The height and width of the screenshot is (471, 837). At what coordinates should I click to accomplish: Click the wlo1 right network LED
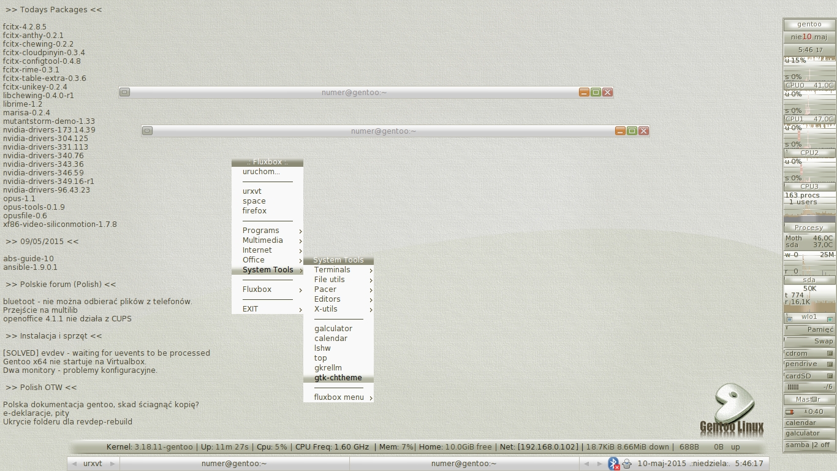click(829, 318)
